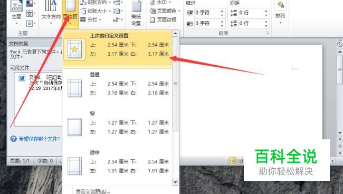Viewport: 343px width, 194px height.
Task: Open the 页面颜色 page color menu
Action: 165,11
